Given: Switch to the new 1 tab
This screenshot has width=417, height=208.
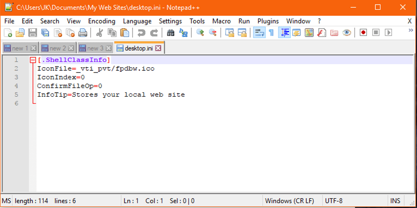Looking at the screenshot, I should click(x=20, y=48).
